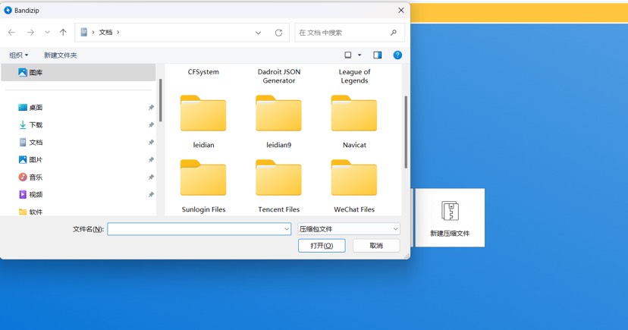Toggle the preview pane icon
Screen dimensions: 628x330
click(377, 55)
